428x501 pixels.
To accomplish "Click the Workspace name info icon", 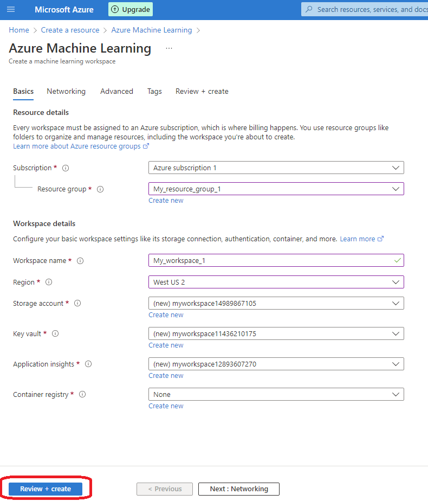I will pos(80,261).
